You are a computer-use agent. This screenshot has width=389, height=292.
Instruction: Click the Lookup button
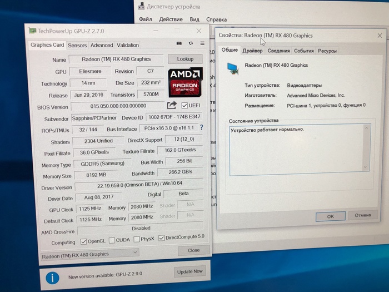(x=185, y=58)
